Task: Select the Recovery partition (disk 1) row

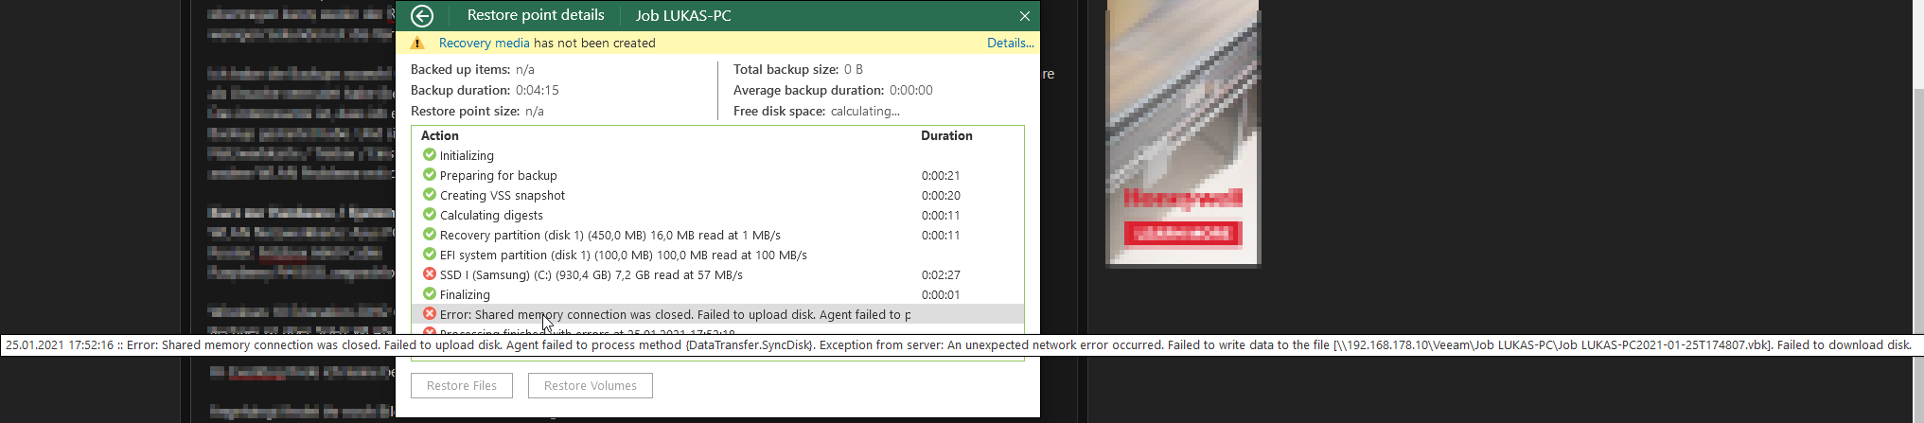Action: click(717, 235)
